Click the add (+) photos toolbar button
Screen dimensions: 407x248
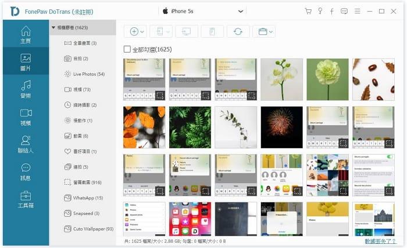pos(134,31)
